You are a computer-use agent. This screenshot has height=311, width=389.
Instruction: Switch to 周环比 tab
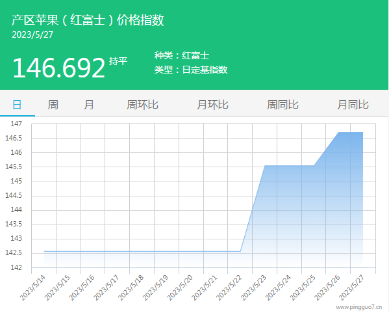tap(142, 105)
